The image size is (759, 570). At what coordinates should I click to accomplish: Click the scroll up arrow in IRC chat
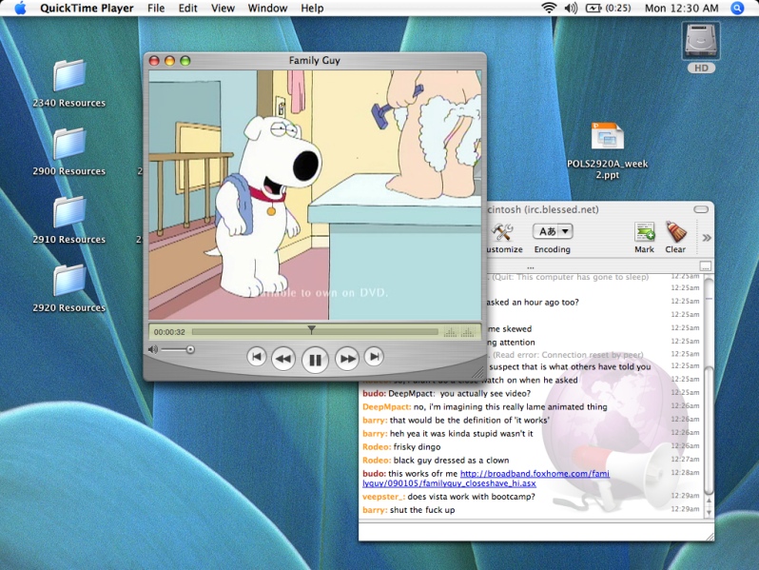tap(709, 501)
